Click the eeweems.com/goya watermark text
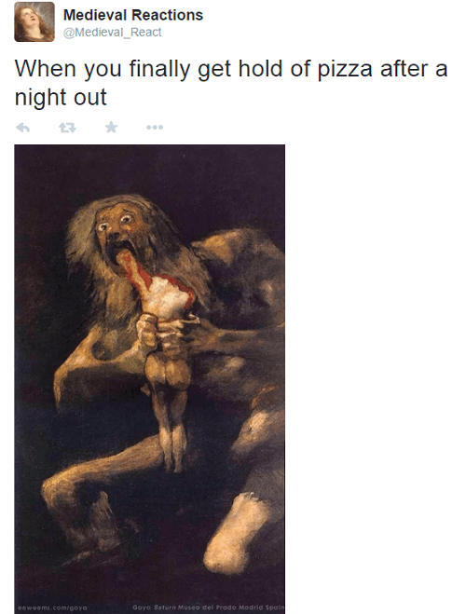The height and width of the screenshot is (614, 466). click(52, 607)
